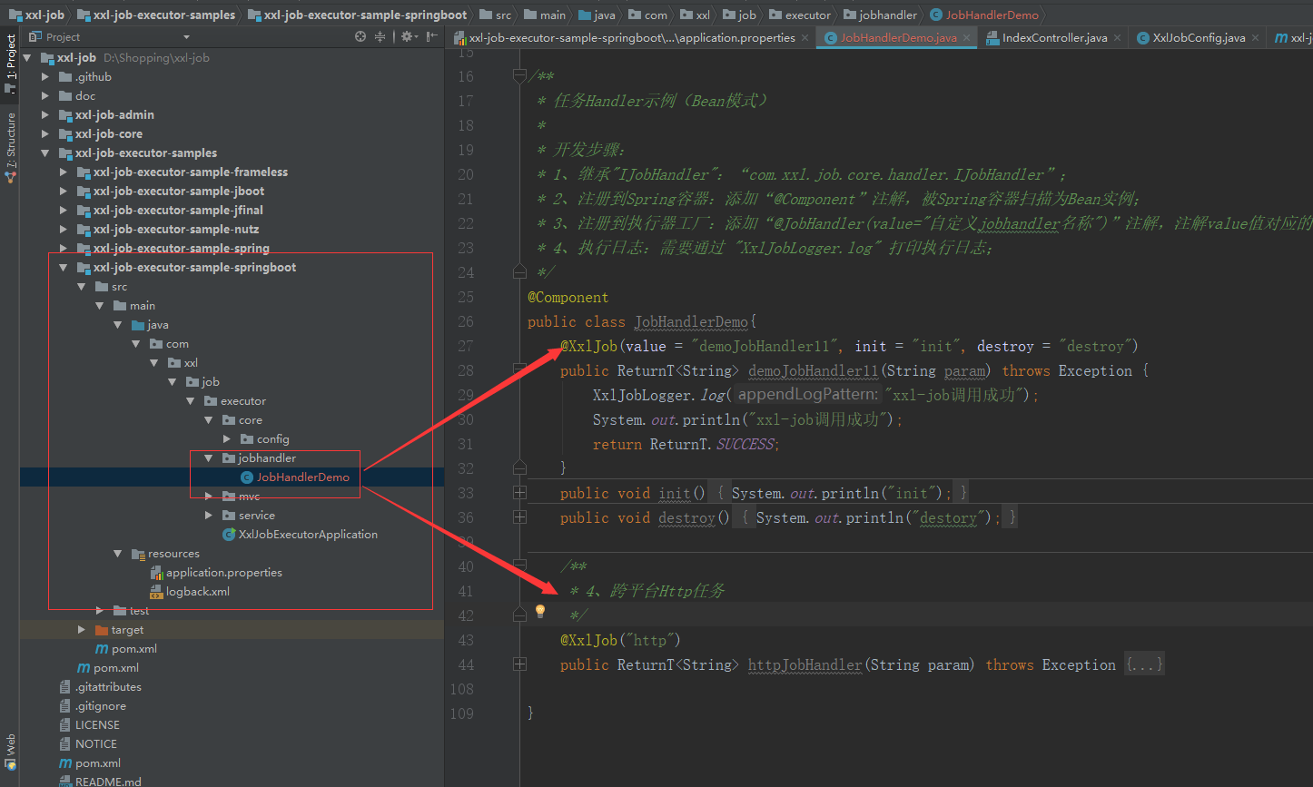The width and height of the screenshot is (1313, 787).
Task: Collapse the xxl-job-executor-samples module arrow
Action: (45, 153)
